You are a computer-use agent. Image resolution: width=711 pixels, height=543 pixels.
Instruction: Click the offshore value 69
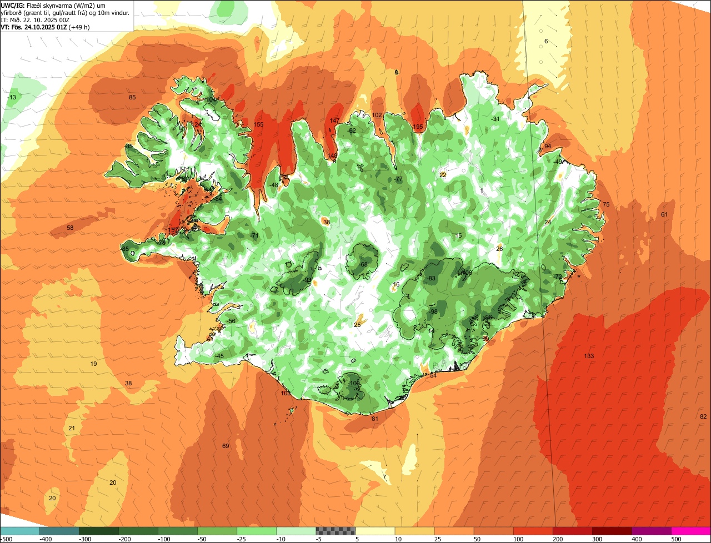coord(226,446)
